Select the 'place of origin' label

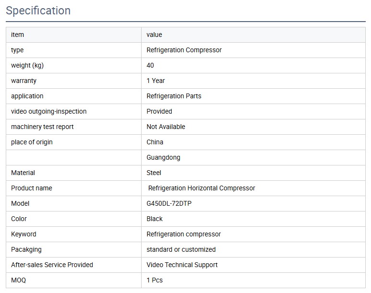point(32,142)
